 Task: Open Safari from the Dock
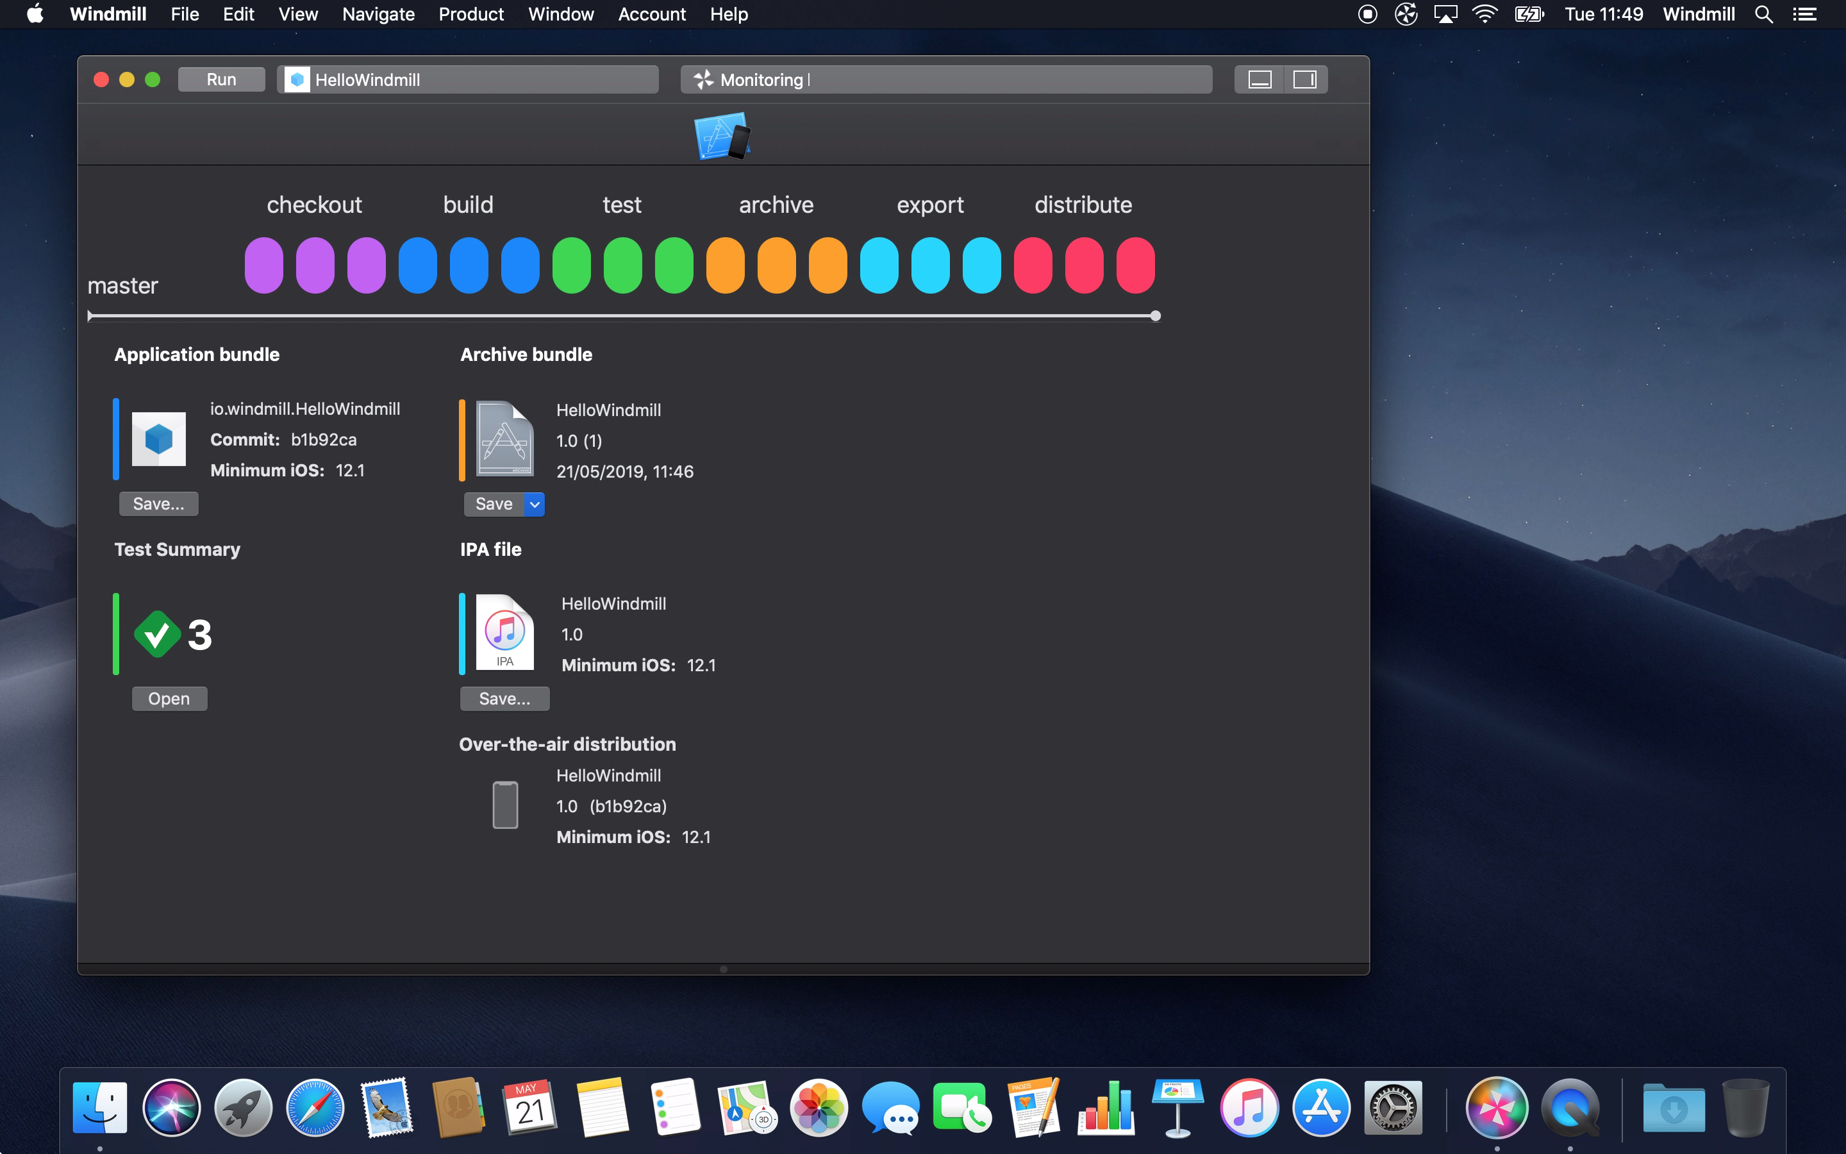click(315, 1107)
